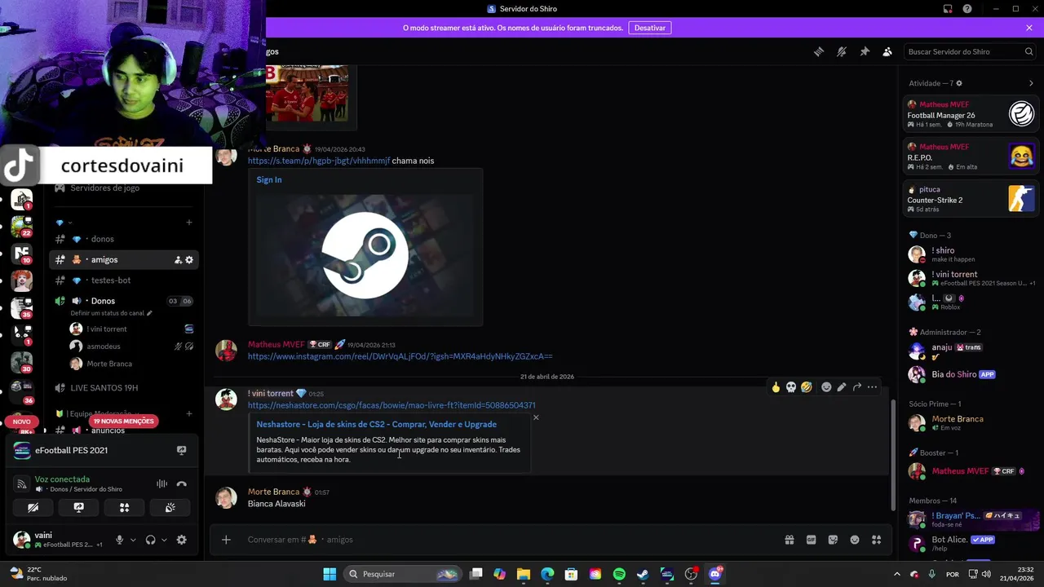
Task: Open the R.E.P.O. activity card
Action: [971, 157]
